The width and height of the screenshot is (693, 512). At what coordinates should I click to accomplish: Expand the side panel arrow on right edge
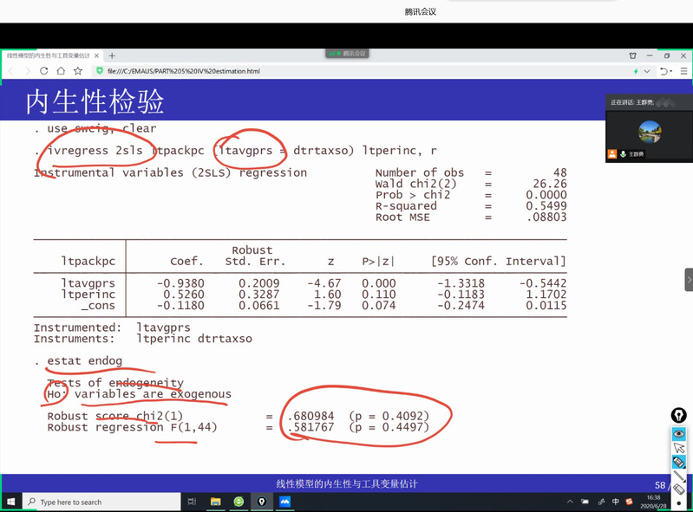pos(689,279)
